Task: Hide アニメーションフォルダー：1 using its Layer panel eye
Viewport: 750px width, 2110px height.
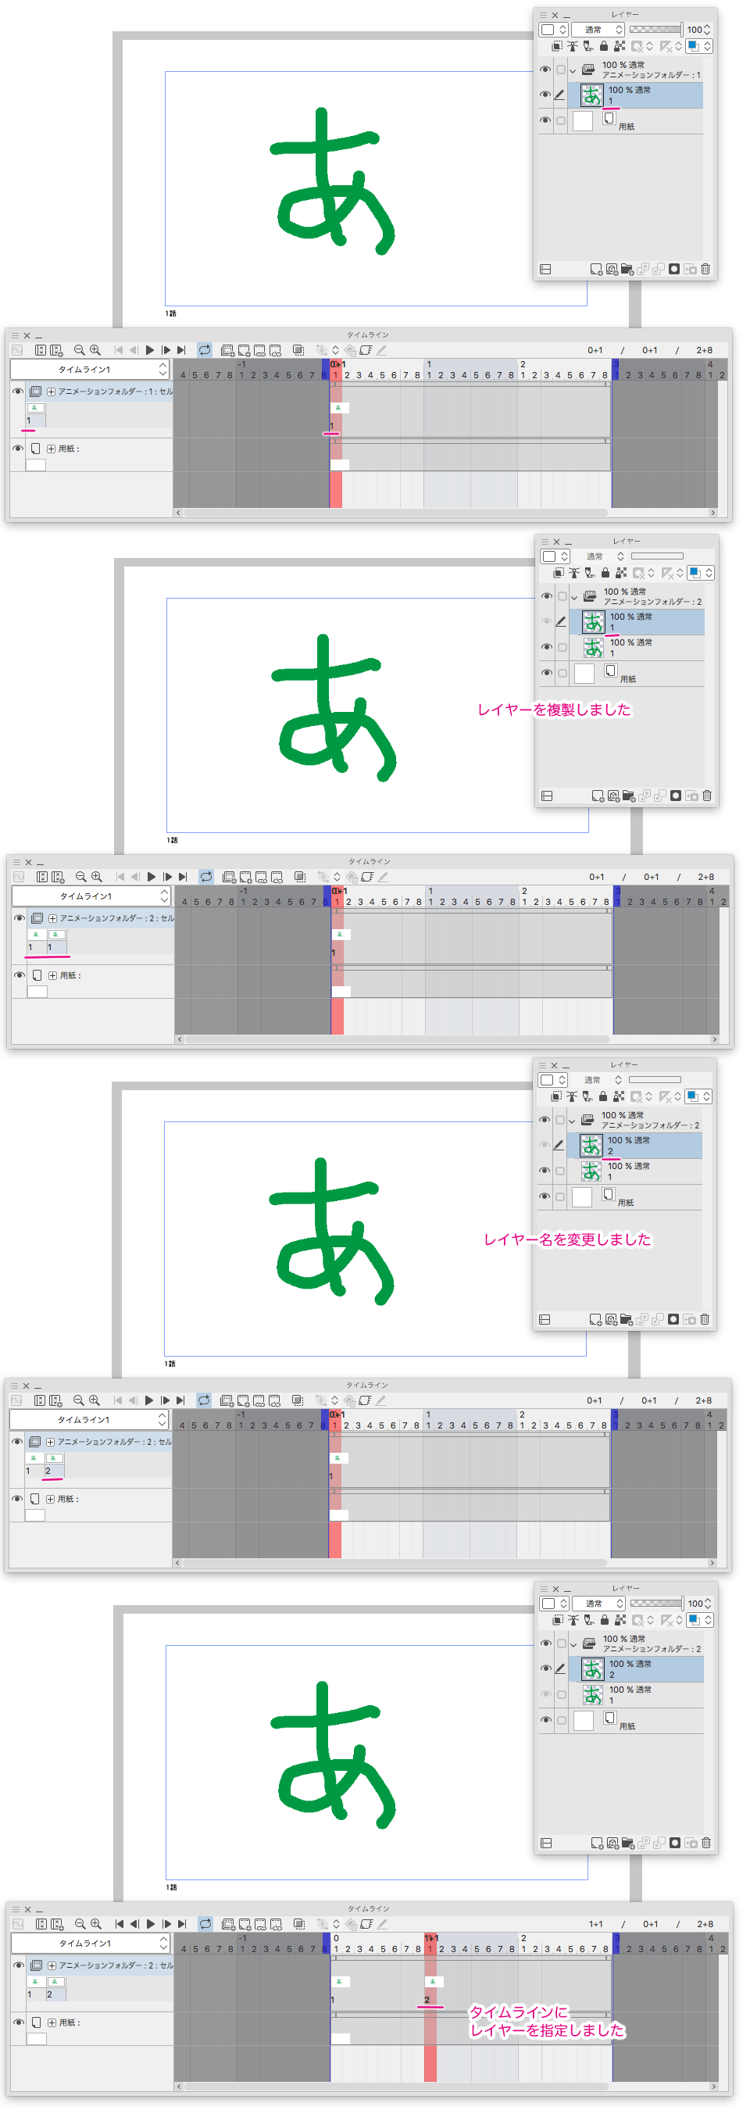Action: (545, 70)
